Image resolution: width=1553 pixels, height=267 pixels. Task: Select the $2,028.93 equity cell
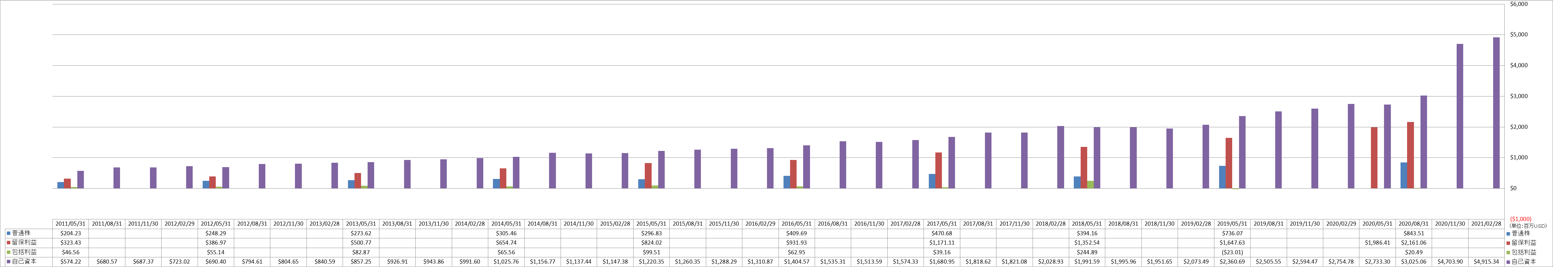tap(1051, 262)
